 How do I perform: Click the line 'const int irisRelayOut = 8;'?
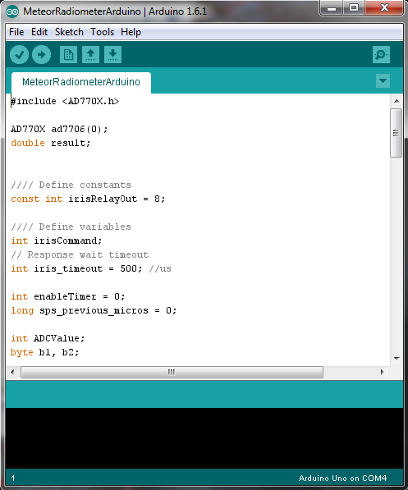coord(88,199)
